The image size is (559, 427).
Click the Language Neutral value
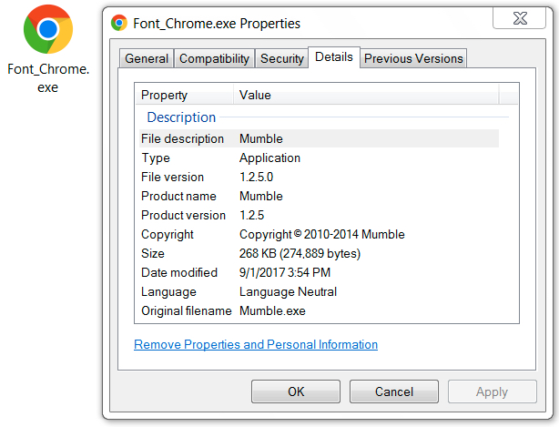(x=288, y=292)
